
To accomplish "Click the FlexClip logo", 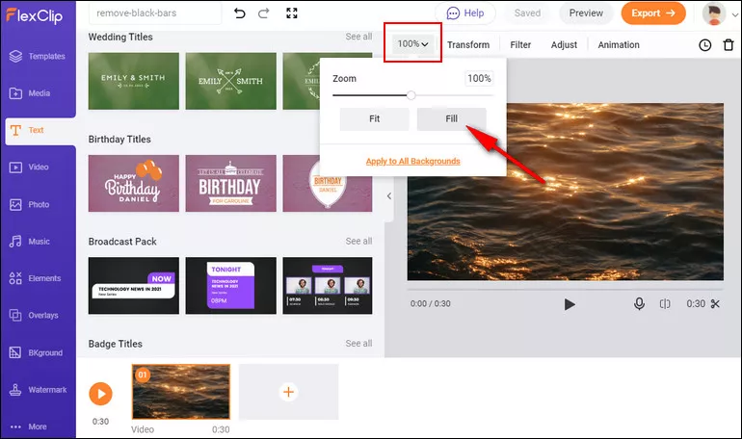I will 34,15.
